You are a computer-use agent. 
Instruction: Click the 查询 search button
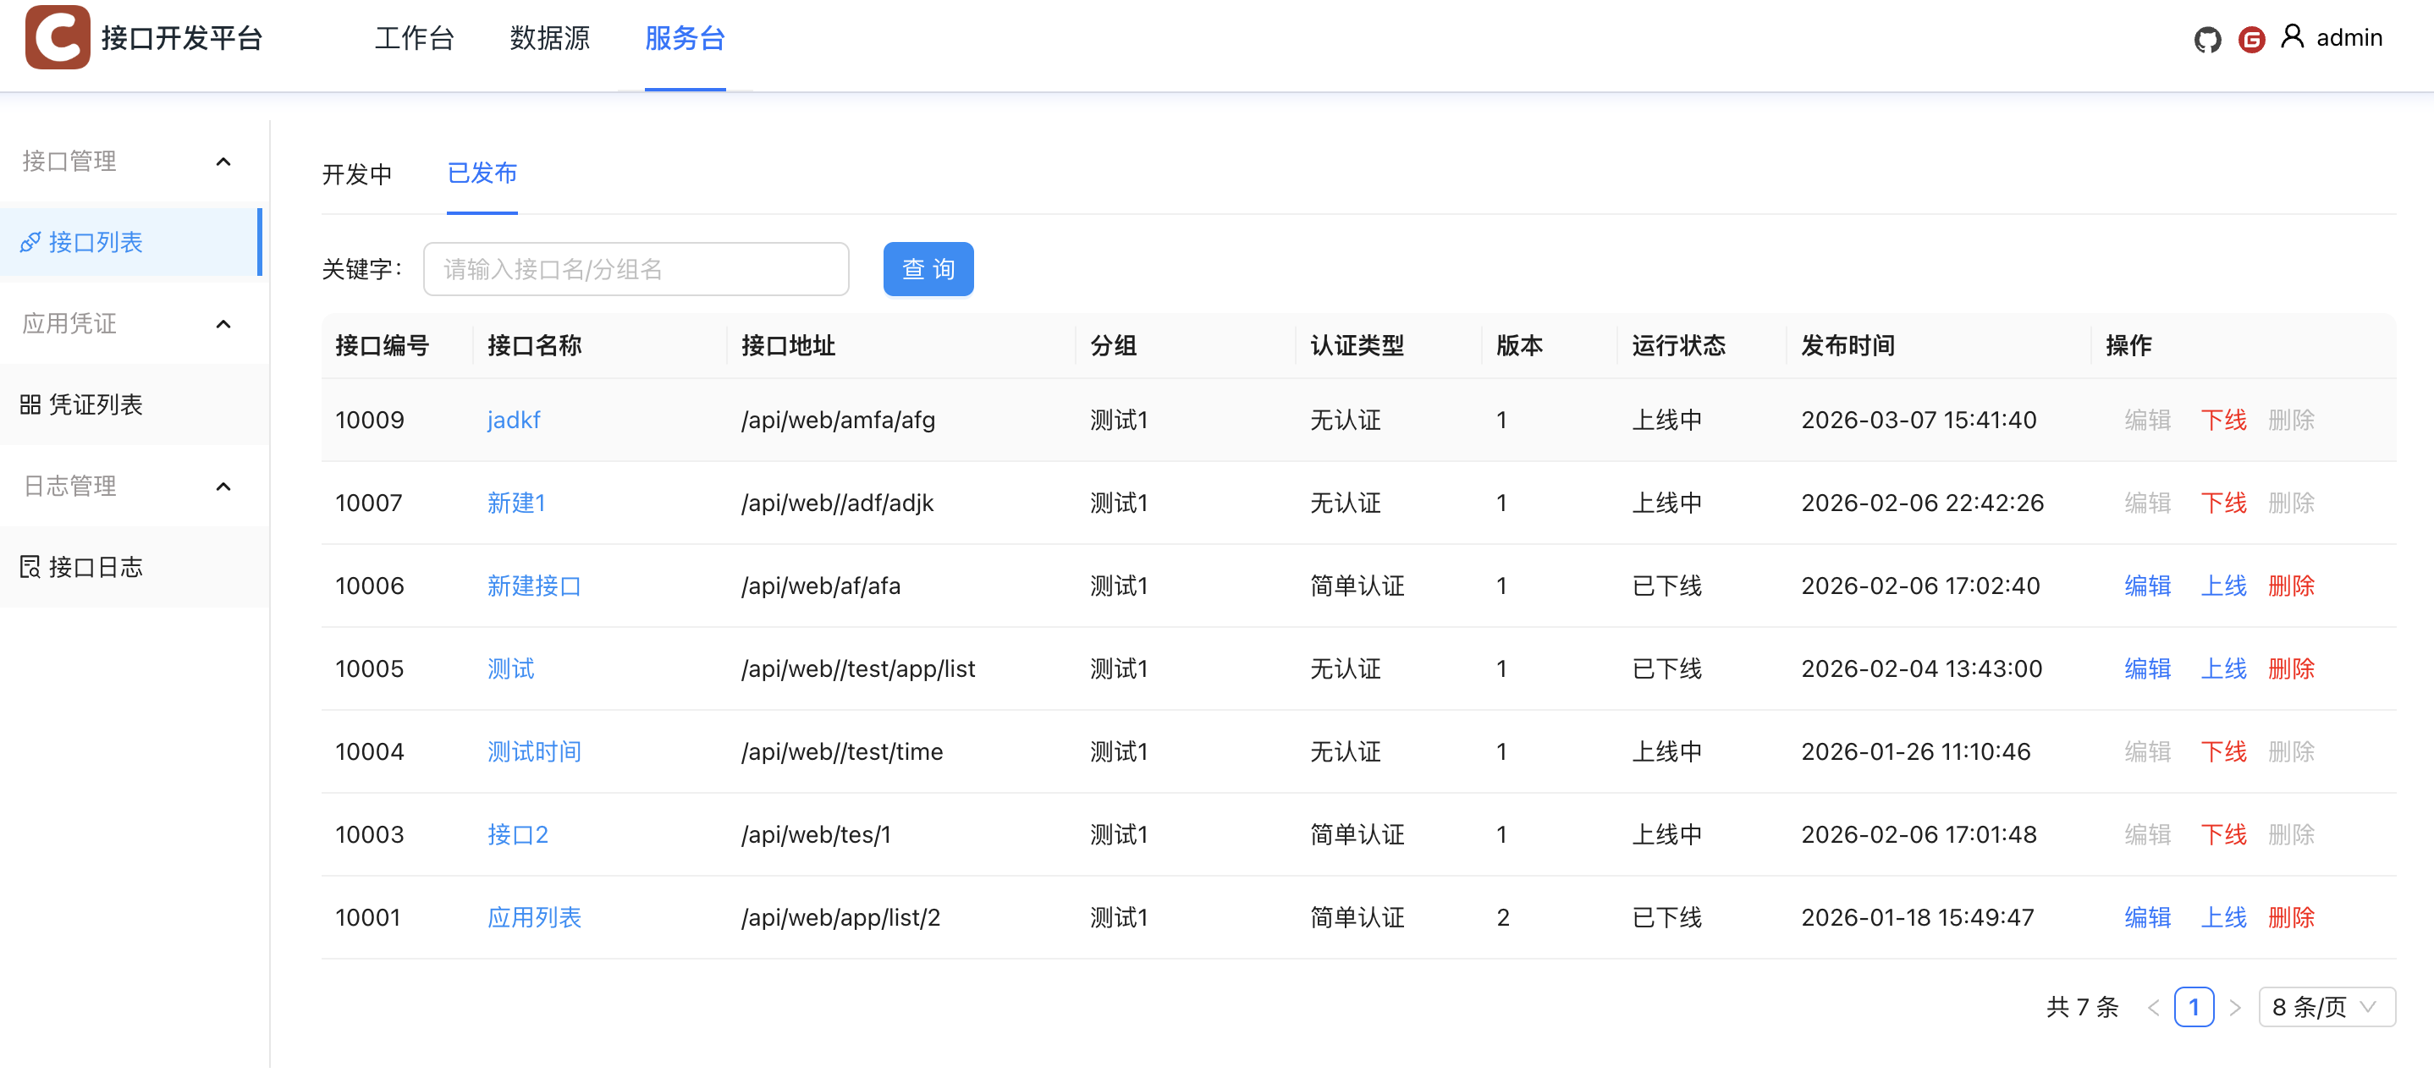pos(928,269)
